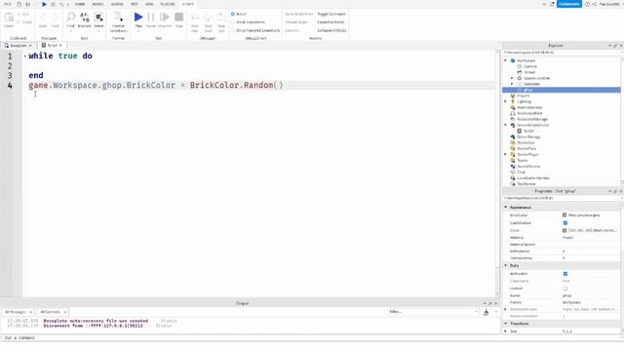Click the small play icon in quick access bar
The height and width of the screenshot is (351, 624).
click(44, 4)
